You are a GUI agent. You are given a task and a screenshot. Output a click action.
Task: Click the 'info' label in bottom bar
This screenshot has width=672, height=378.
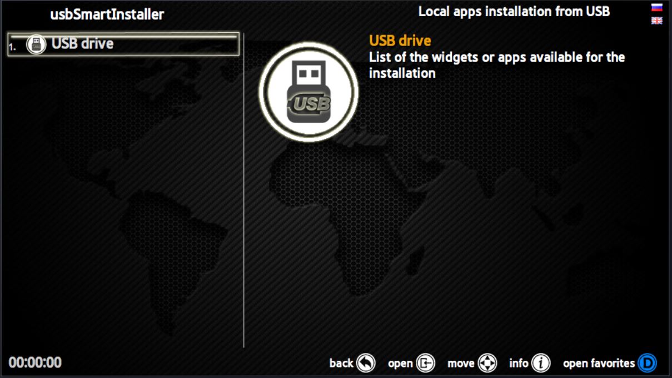coord(519,363)
